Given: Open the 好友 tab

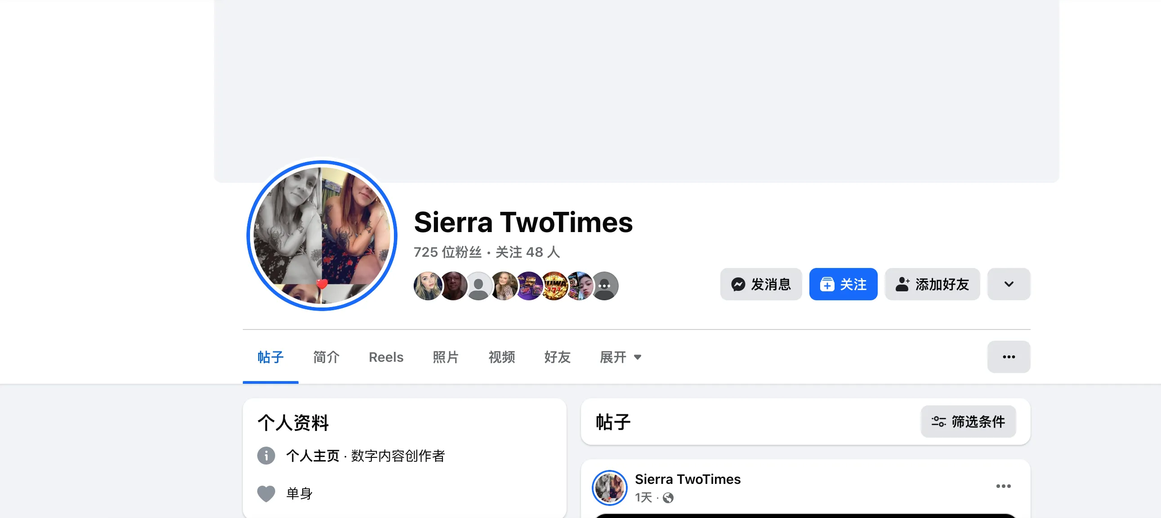Looking at the screenshot, I should pos(557,357).
